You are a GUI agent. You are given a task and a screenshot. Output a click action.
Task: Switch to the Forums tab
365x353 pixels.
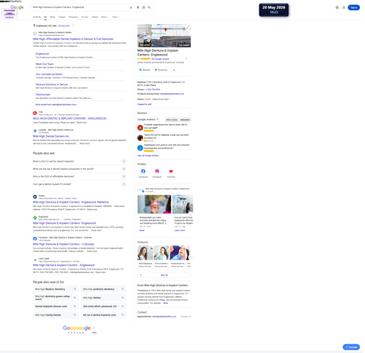pyautogui.click(x=85, y=17)
